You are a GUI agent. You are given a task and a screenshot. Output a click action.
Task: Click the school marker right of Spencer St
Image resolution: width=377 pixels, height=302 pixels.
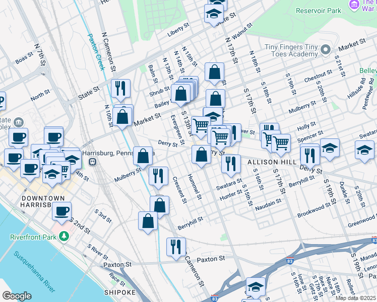(330, 149)
